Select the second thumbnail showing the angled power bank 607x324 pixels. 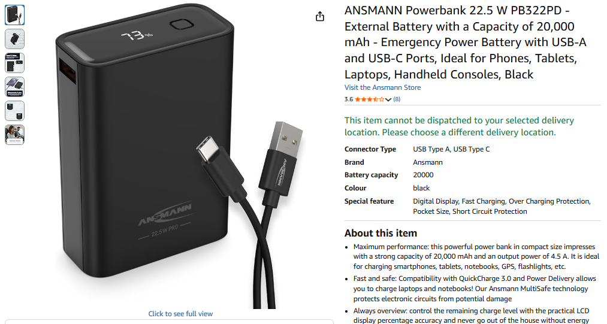click(15, 39)
